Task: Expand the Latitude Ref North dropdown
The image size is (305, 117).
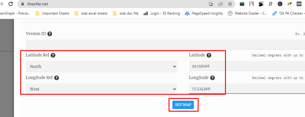Action: point(101,67)
